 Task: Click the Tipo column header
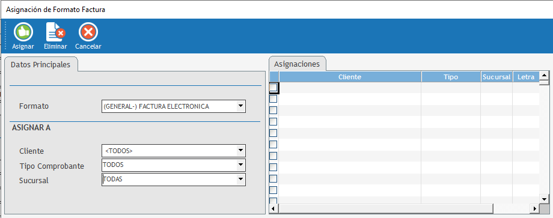451,77
